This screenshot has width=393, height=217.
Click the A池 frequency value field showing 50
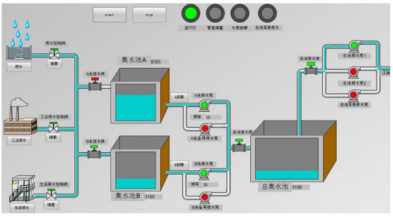pyautogui.click(x=213, y=117)
